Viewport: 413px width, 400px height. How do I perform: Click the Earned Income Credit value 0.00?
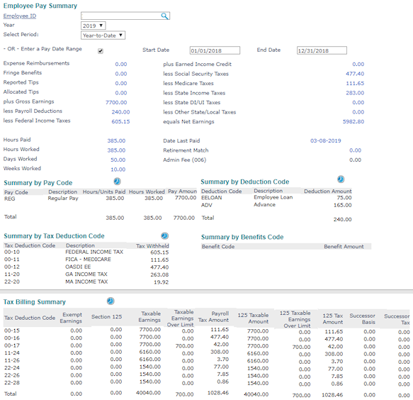358,64
